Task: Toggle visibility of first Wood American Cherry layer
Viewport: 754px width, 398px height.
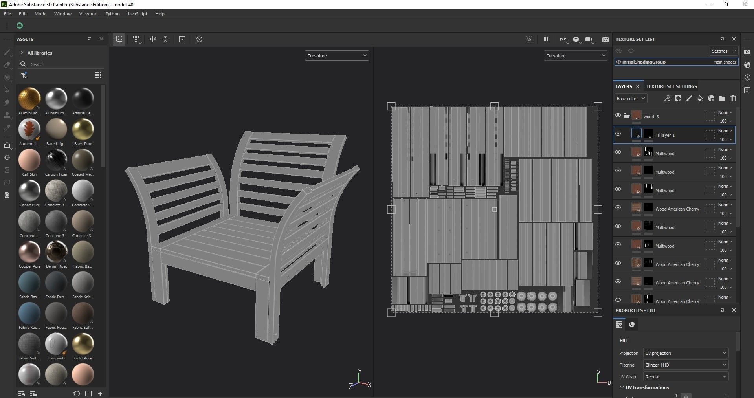Action: [x=618, y=208]
